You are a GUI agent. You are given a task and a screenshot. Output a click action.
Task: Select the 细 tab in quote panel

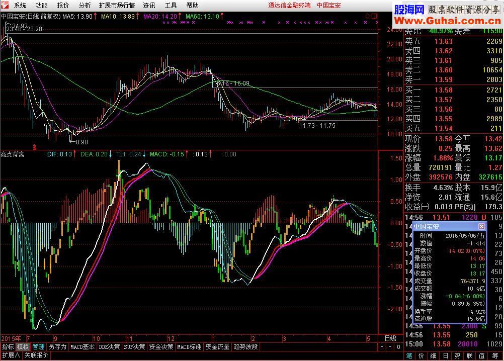coord(433,355)
